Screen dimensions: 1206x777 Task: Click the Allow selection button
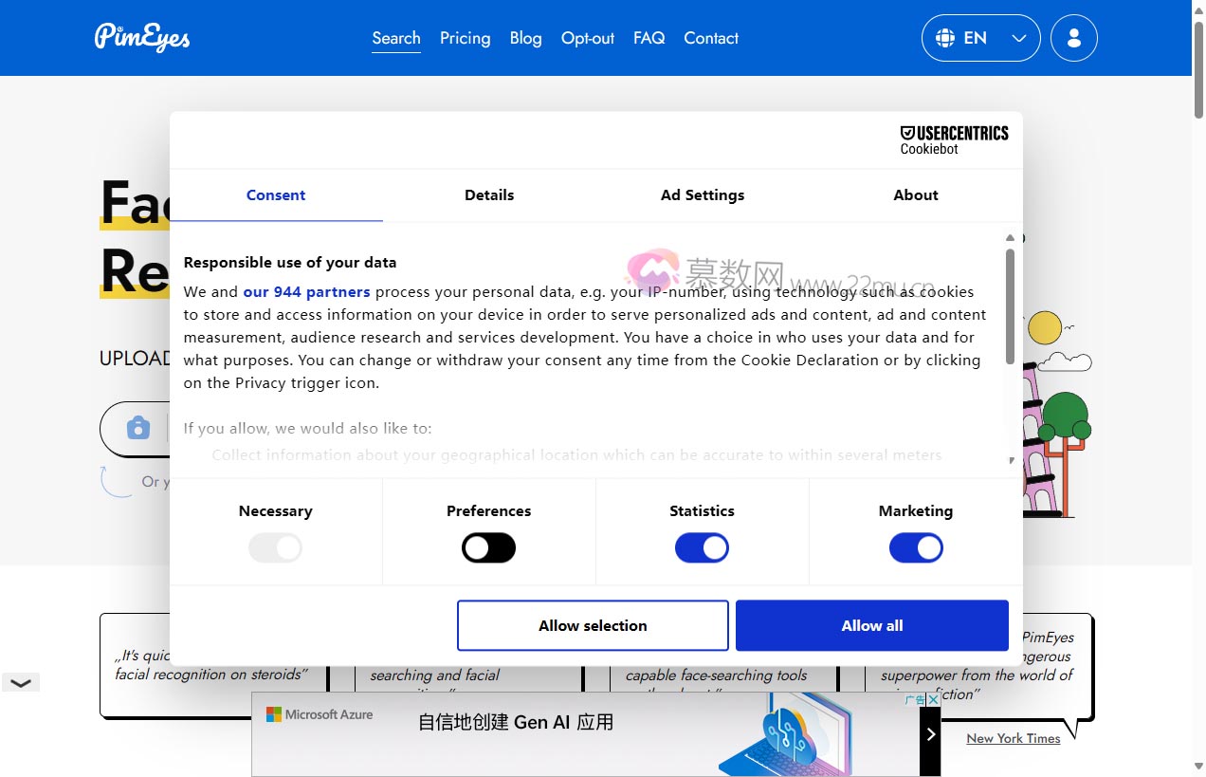(593, 625)
